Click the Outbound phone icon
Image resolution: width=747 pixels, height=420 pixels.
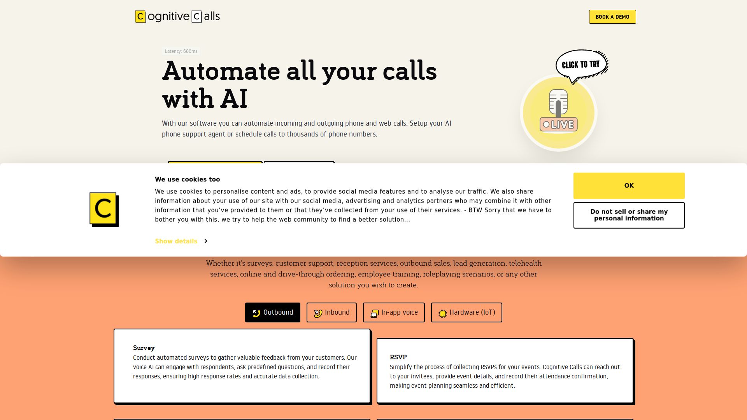[256, 313]
